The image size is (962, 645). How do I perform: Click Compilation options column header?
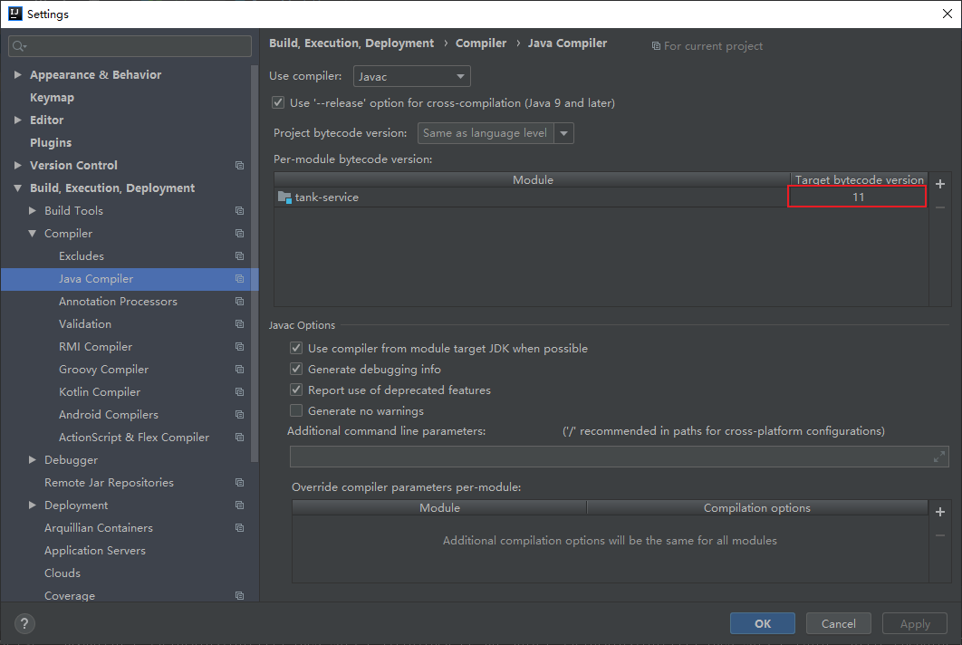coord(757,508)
